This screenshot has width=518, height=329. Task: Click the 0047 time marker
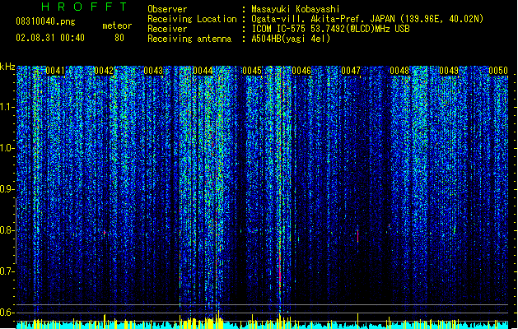coord(351,71)
